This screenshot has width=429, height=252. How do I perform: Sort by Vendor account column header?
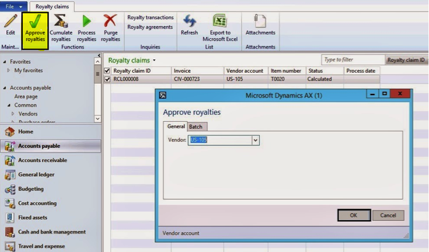pos(246,71)
